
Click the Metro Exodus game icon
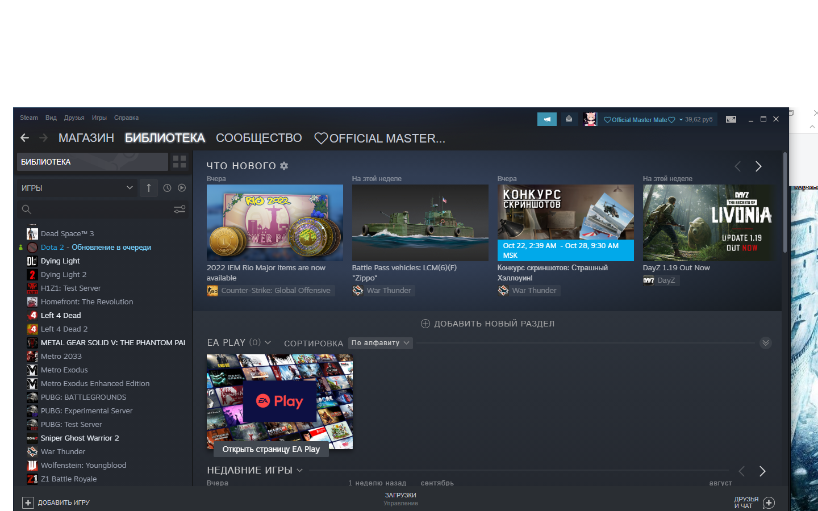(x=32, y=370)
